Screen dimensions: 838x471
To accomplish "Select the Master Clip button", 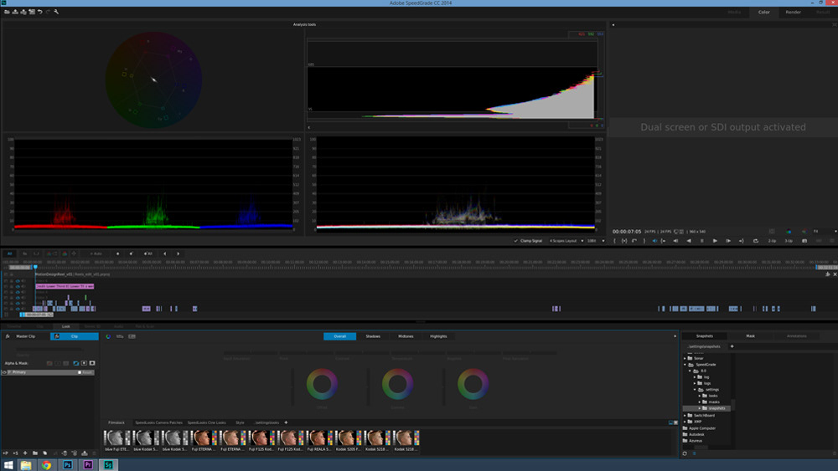I will tap(25, 336).
